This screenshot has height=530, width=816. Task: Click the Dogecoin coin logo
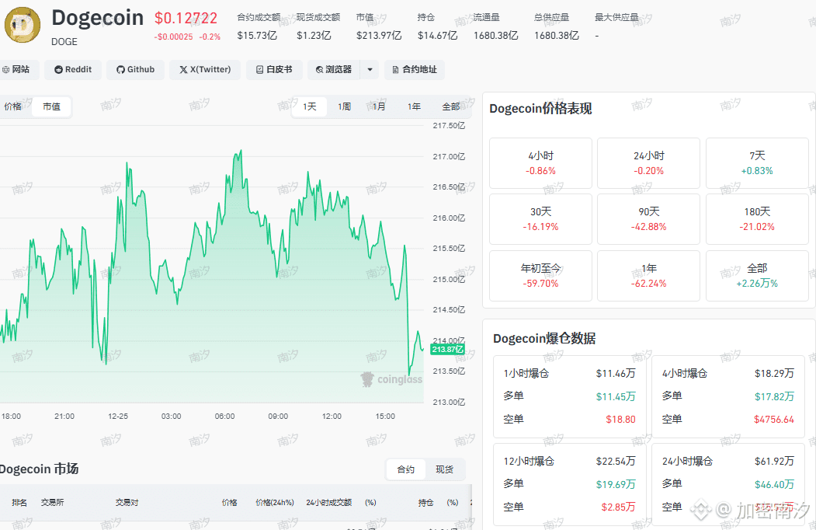tap(23, 25)
